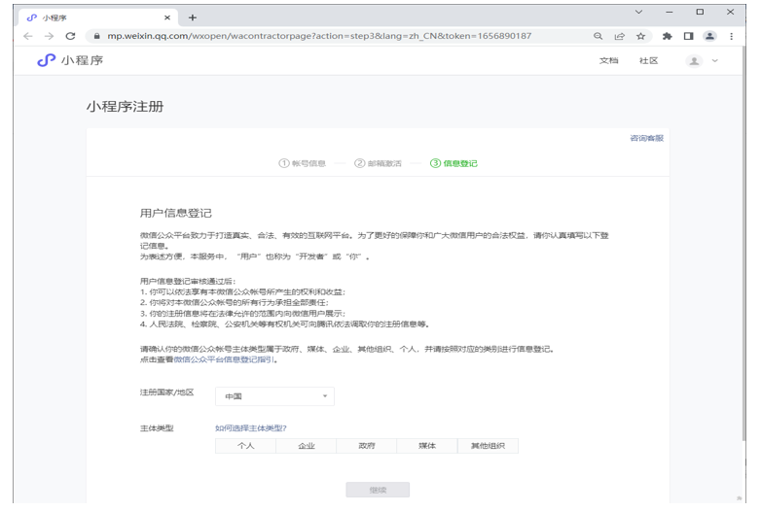Open a new tab with plus button

pyautogui.click(x=192, y=17)
